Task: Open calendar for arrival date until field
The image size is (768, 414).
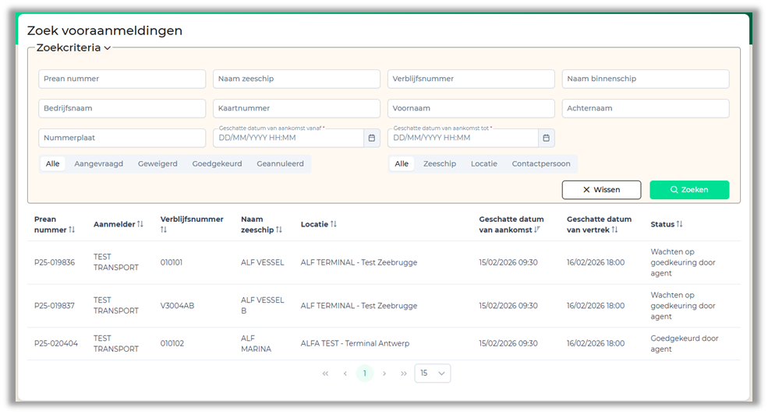Action: [547, 138]
